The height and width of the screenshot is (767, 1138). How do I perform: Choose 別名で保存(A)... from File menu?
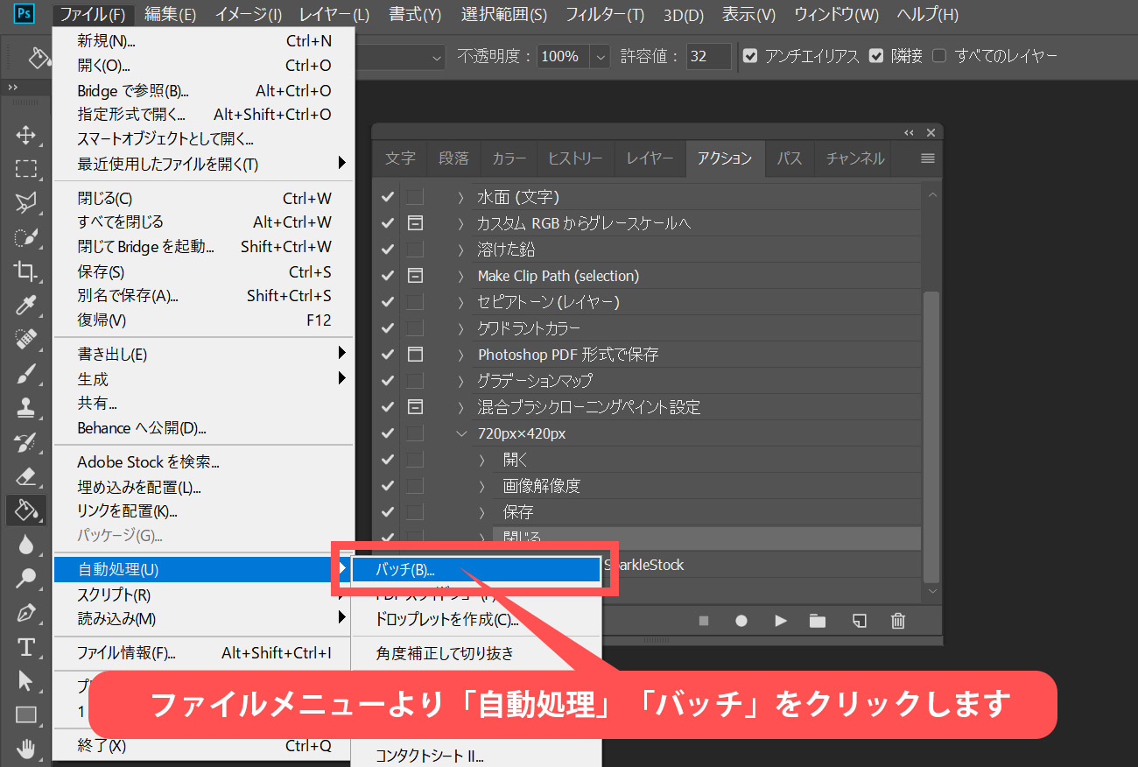(x=204, y=296)
